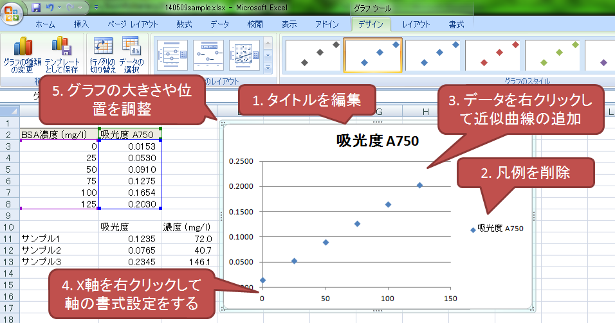Save the workbook from Quick Access toolbar
The height and width of the screenshot is (323, 615).
(36, 8)
